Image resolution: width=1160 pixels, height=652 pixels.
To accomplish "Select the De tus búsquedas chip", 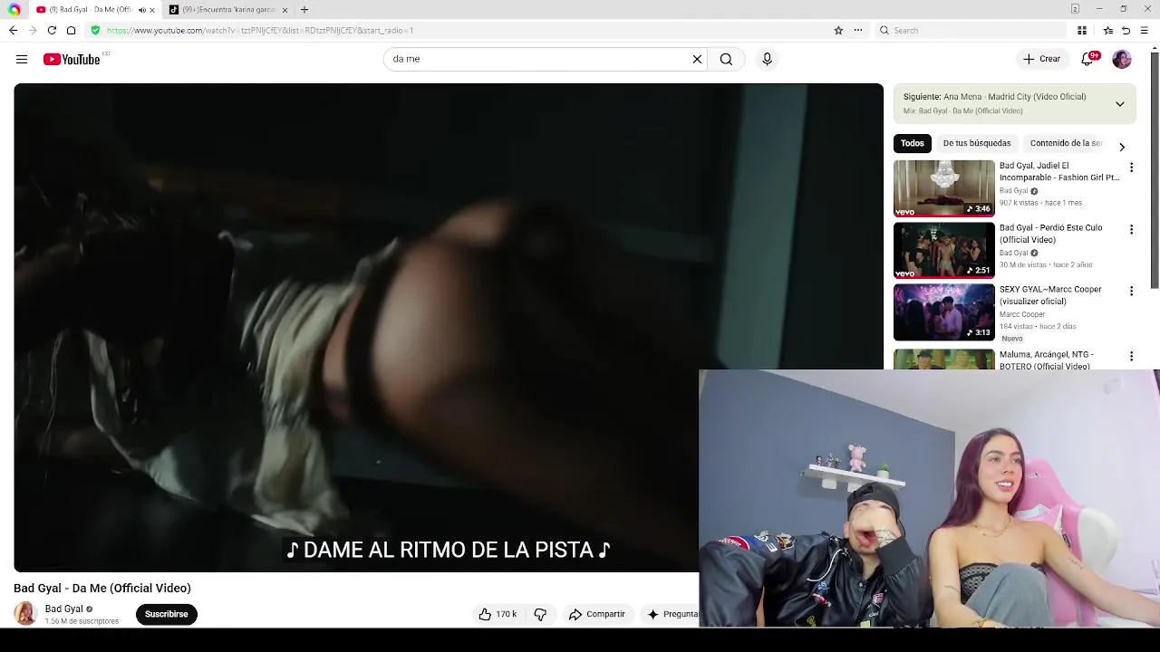I will (x=977, y=143).
